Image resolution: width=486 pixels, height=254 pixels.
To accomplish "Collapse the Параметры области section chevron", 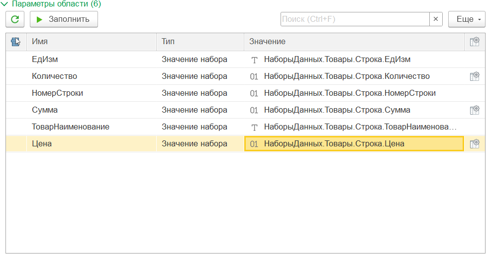I will point(4,4).
